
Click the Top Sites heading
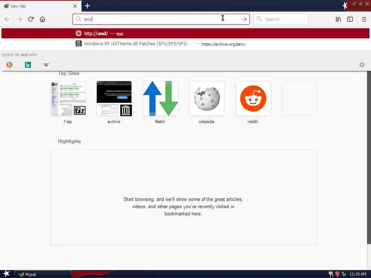click(68, 73)
